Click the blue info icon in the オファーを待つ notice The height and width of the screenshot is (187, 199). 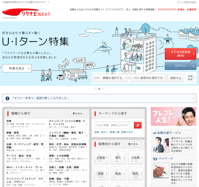coord(8,98)
